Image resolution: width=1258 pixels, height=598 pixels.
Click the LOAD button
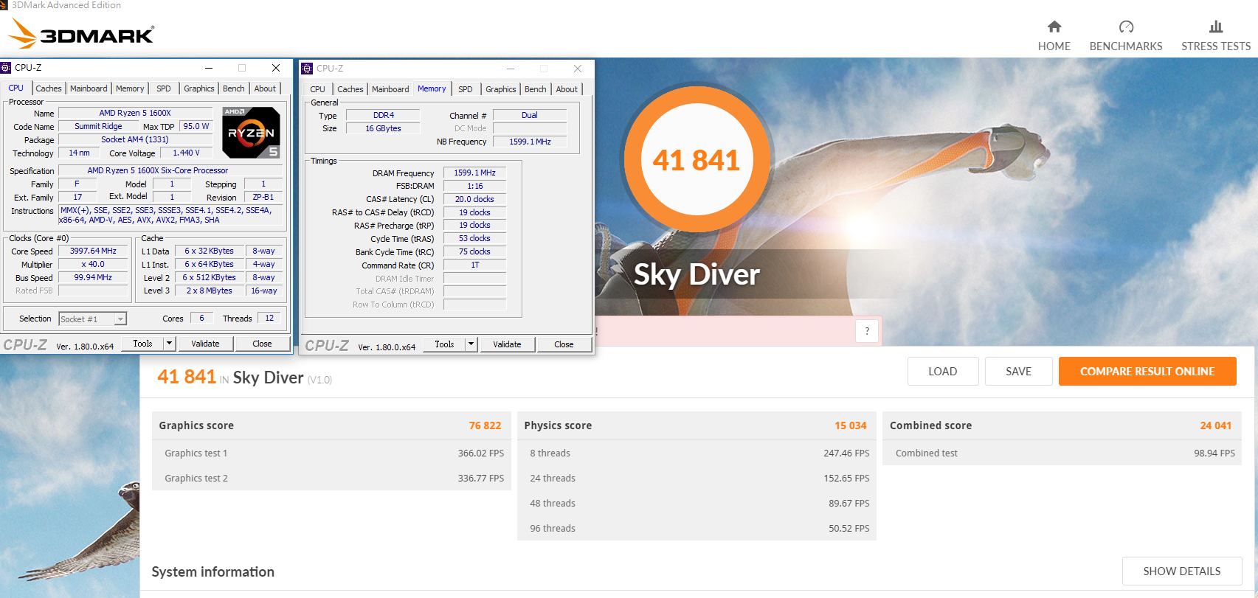pos(943,372)
